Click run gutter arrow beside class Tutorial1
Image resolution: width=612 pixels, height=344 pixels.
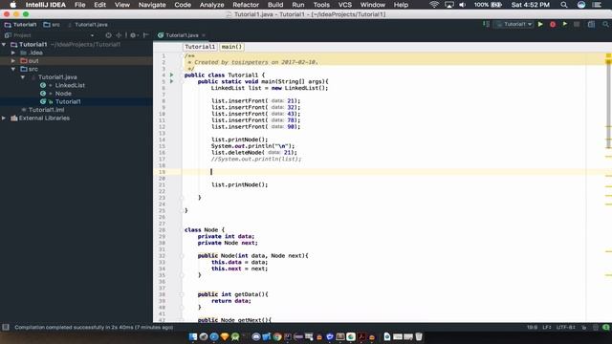[x=171, y=75]
